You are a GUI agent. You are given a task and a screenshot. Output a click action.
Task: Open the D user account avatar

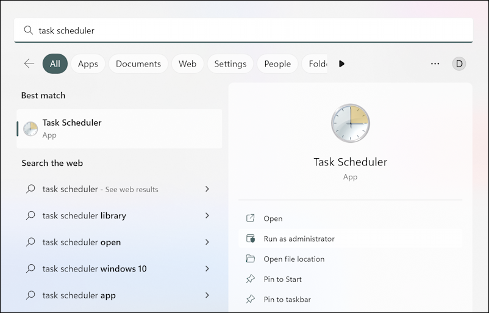[459, 63]
